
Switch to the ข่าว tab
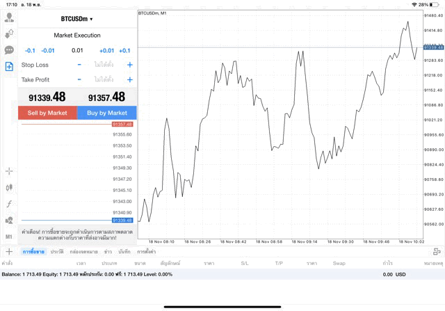pyautogui.click(x=108, y=251)
